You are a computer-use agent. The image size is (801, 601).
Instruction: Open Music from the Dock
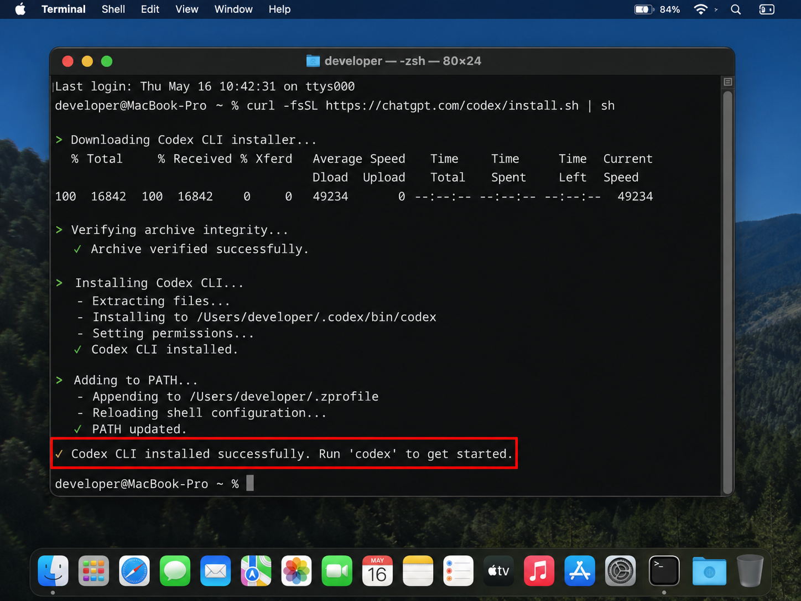(539, 571)
